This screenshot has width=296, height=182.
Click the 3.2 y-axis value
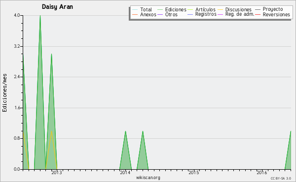coord(17,46)
